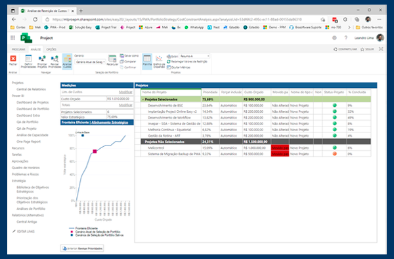Screen dimensions: 394x259
Task: Click Modificar link beside Lim. de Custos
Action: coord(125,92)
